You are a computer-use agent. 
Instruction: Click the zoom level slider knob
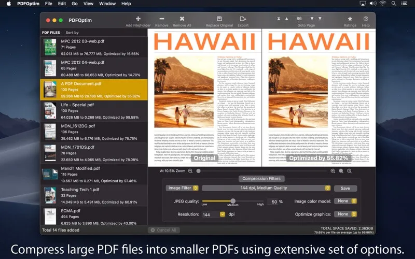pos(198,171)
